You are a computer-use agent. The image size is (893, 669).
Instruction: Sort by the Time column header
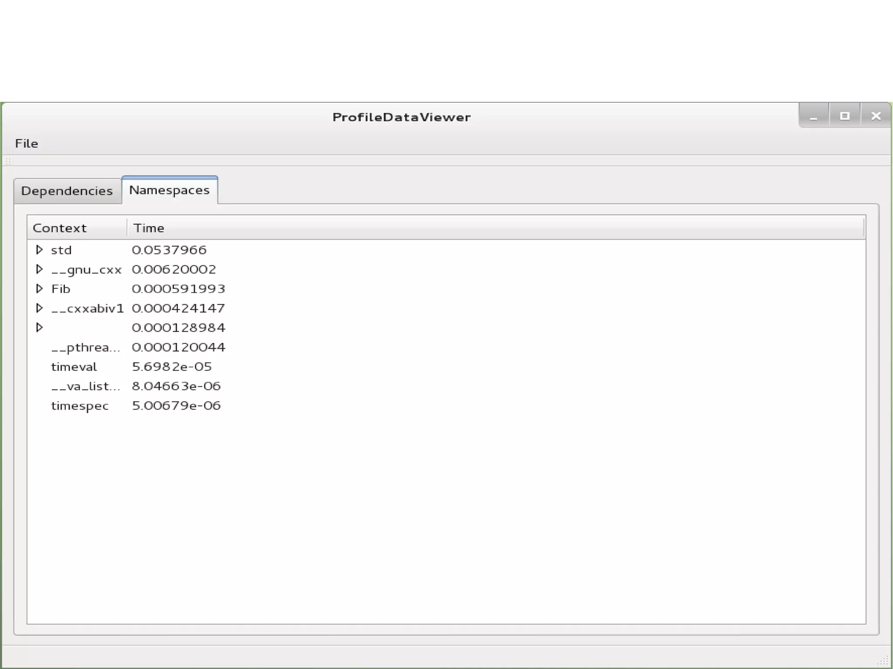(x=149, y=228)
